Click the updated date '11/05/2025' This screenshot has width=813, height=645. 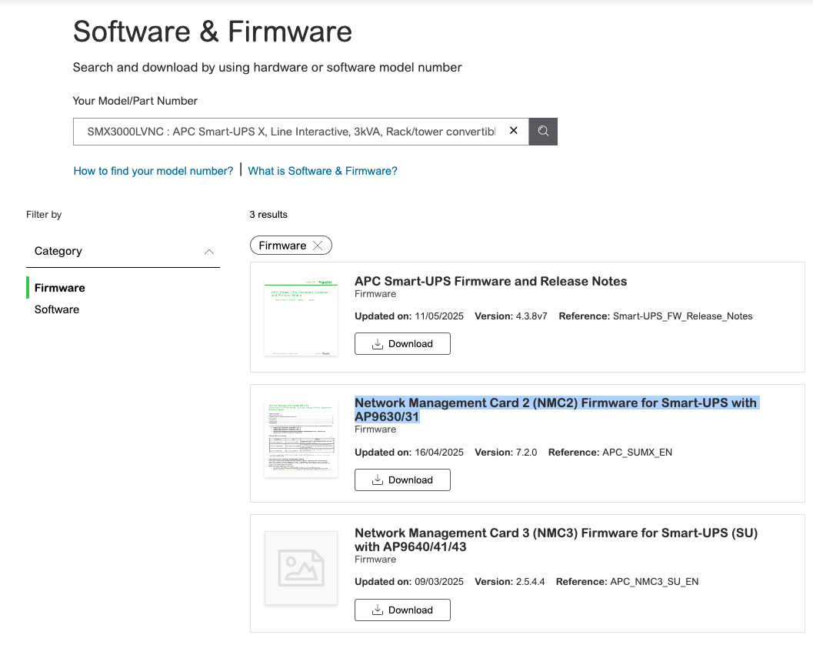pos(439,316)
